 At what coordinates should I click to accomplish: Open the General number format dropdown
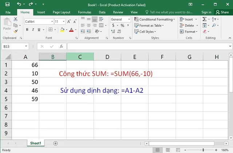[x=129, y=19]
